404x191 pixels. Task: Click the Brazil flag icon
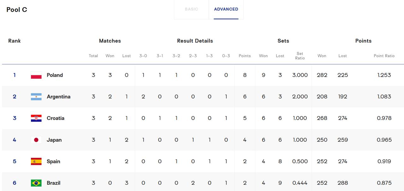pyautogui.click(x=36, y=183)
